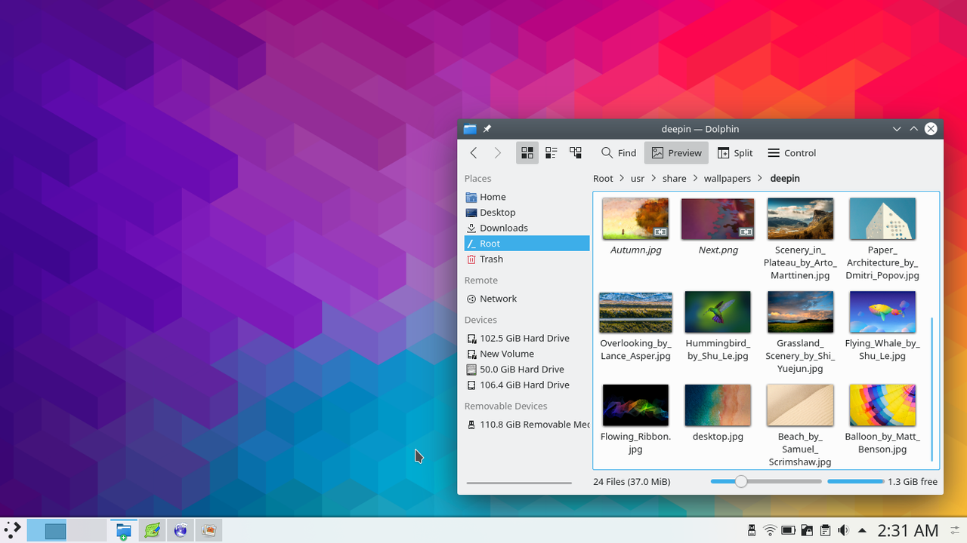The image size is (967, 543).
Task: Click the Dolphin window menu icon
Action: pos(470,129)
